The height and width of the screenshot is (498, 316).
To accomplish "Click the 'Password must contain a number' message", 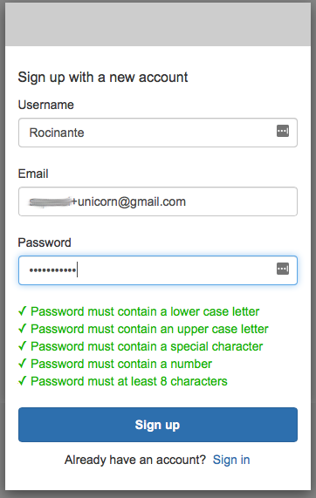I will 121,364.
